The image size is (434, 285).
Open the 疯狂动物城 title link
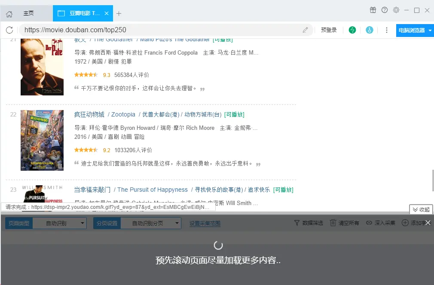click(89, 114)
